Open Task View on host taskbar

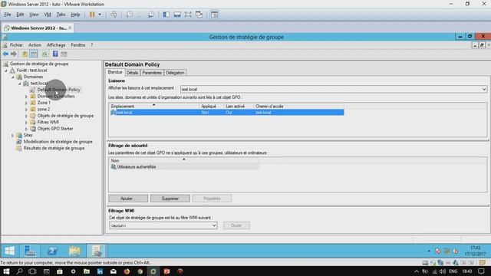click(x=32, y=271)
